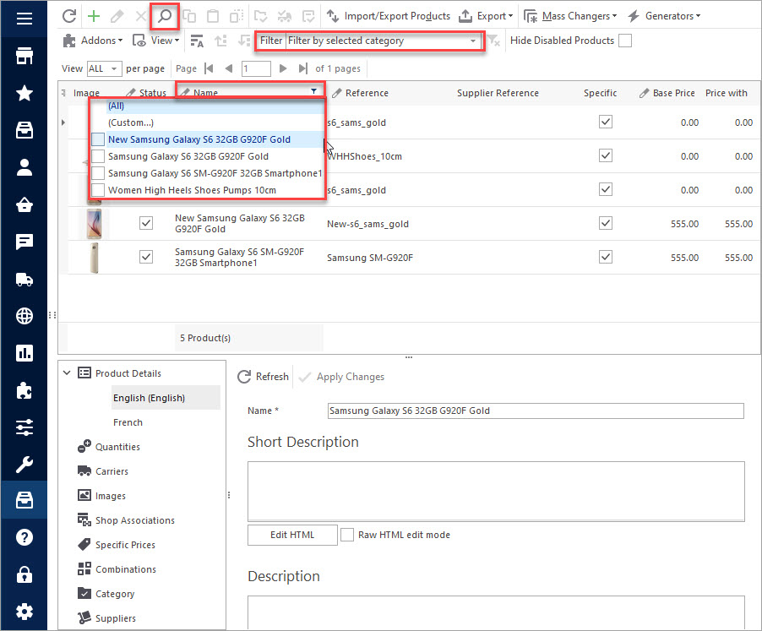
Task: Click the sort A text icon
Action: [196, 41]
